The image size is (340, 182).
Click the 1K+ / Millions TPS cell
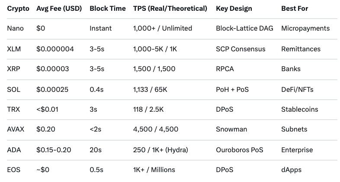click(x=154, y=170)
